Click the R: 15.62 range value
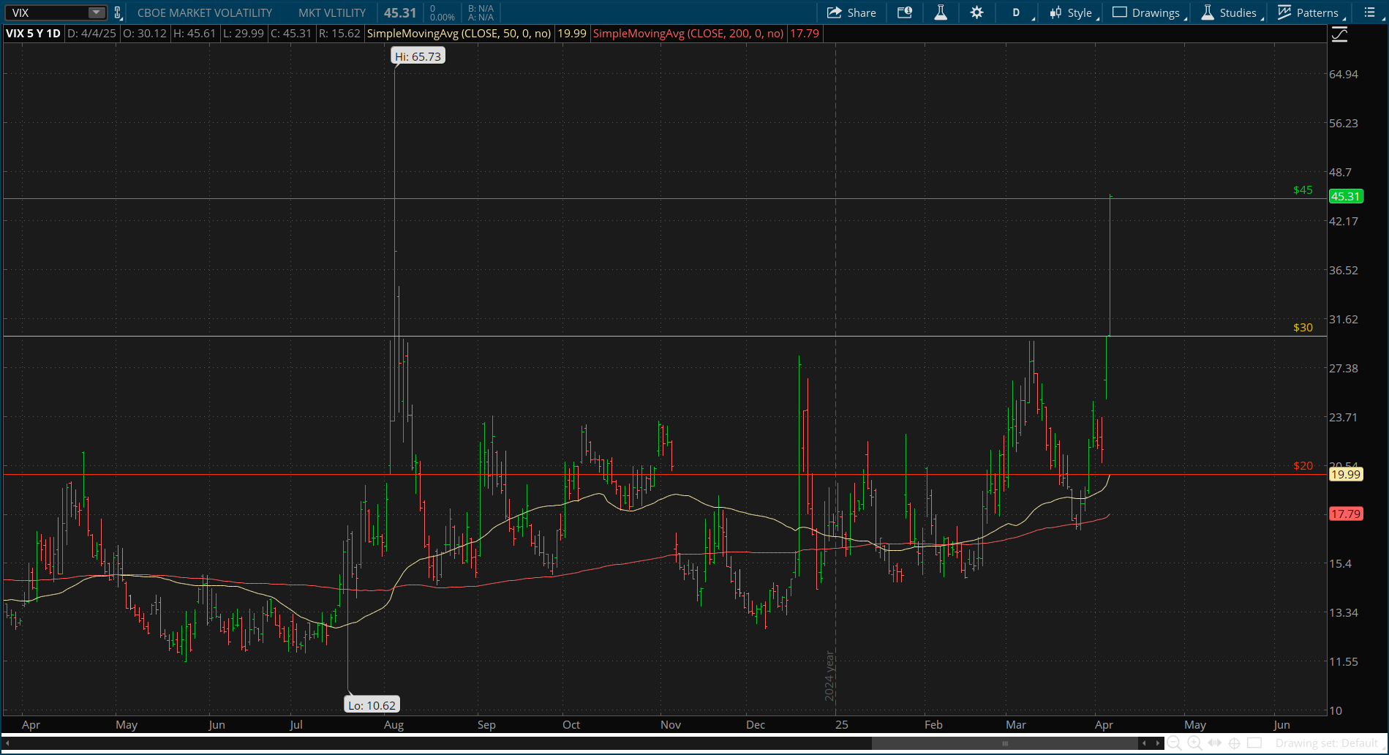The height and width of the screenshot is (755, 1389). 339,34
